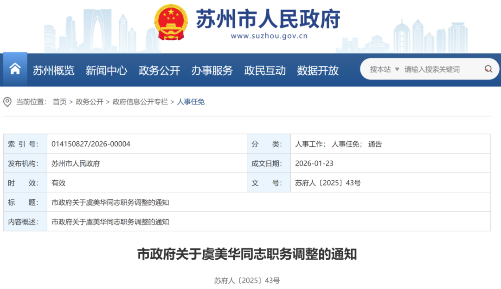Click 人事任免 breadcrumb link
501x289 pixels.
191,102
